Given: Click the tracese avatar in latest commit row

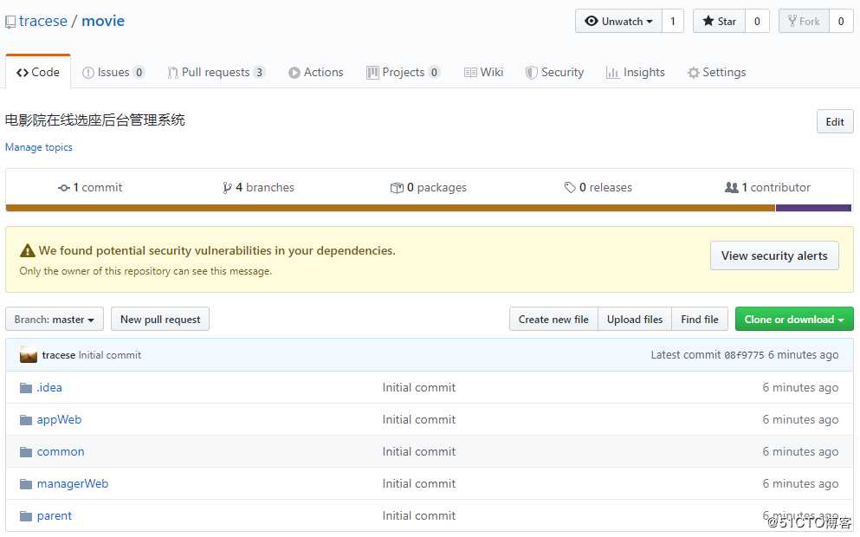Looking at the screenshot, I should click(x=28, y=355).
